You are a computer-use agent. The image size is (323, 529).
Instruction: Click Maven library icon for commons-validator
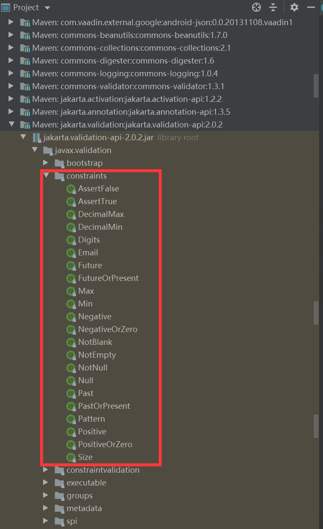tap(25, 86)
